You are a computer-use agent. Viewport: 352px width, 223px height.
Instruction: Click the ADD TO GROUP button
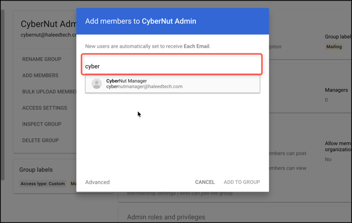click(242, 182)
